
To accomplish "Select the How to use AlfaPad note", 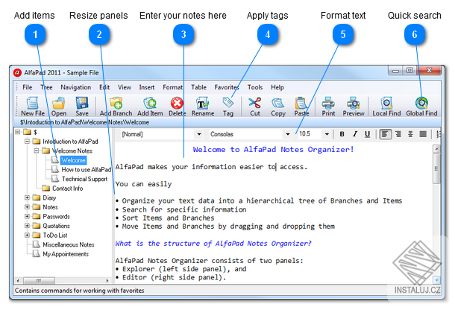I will [x=87, y=170].
